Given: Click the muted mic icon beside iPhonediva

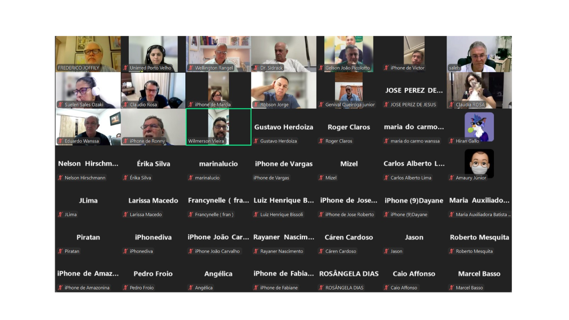Looking at the screenshot, I should (126, 251).
